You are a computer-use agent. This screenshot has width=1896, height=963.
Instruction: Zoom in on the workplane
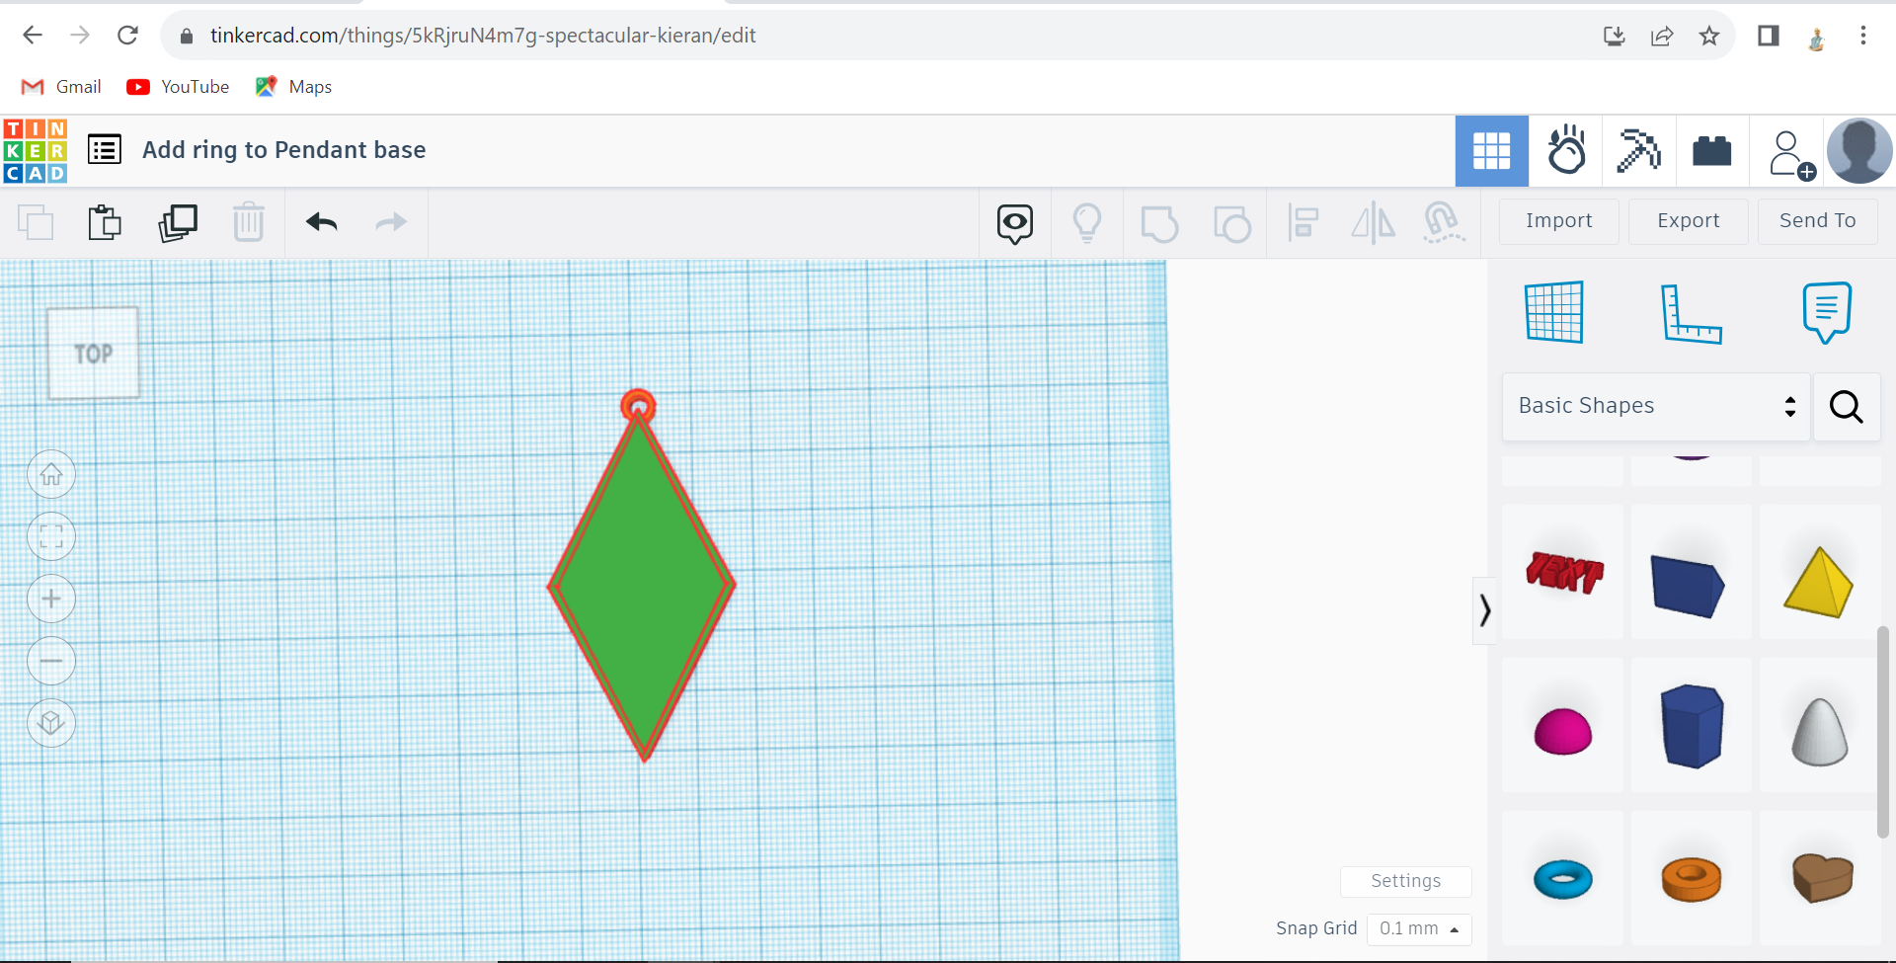coord(51,599)
